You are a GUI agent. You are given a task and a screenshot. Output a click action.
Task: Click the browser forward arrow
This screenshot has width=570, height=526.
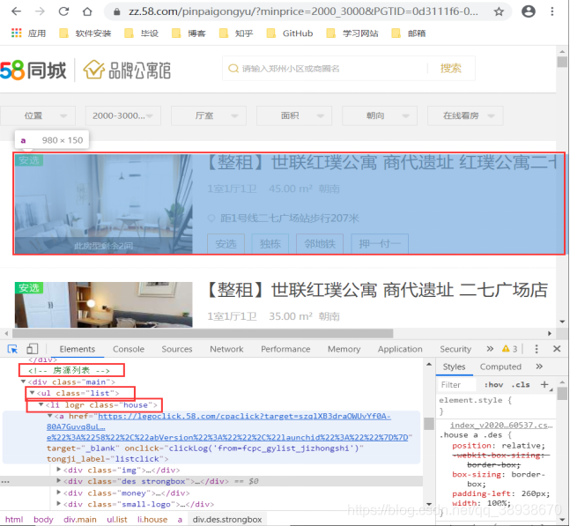(x=40, y=11)
